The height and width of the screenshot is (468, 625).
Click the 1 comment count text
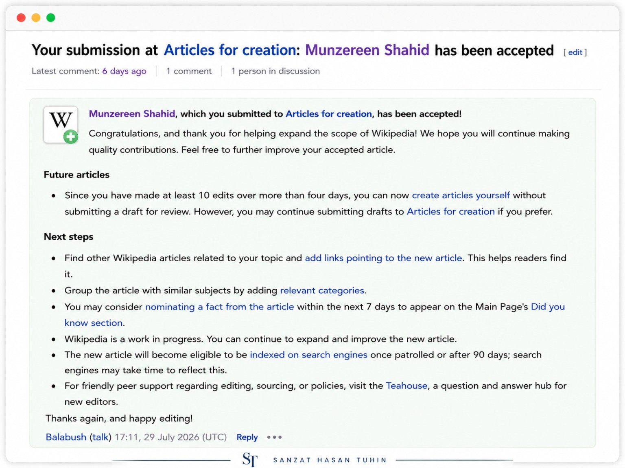coord(189,71)
